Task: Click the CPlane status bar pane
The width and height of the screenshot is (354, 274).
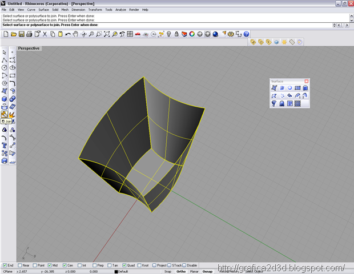Action: pos(8,272)
